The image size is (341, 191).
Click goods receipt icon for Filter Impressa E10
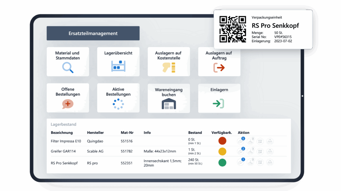(250, 141)
